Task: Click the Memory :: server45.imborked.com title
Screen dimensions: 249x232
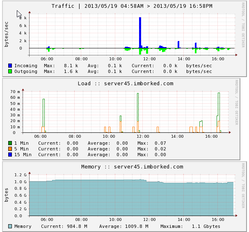Action: tap(132, 167)
